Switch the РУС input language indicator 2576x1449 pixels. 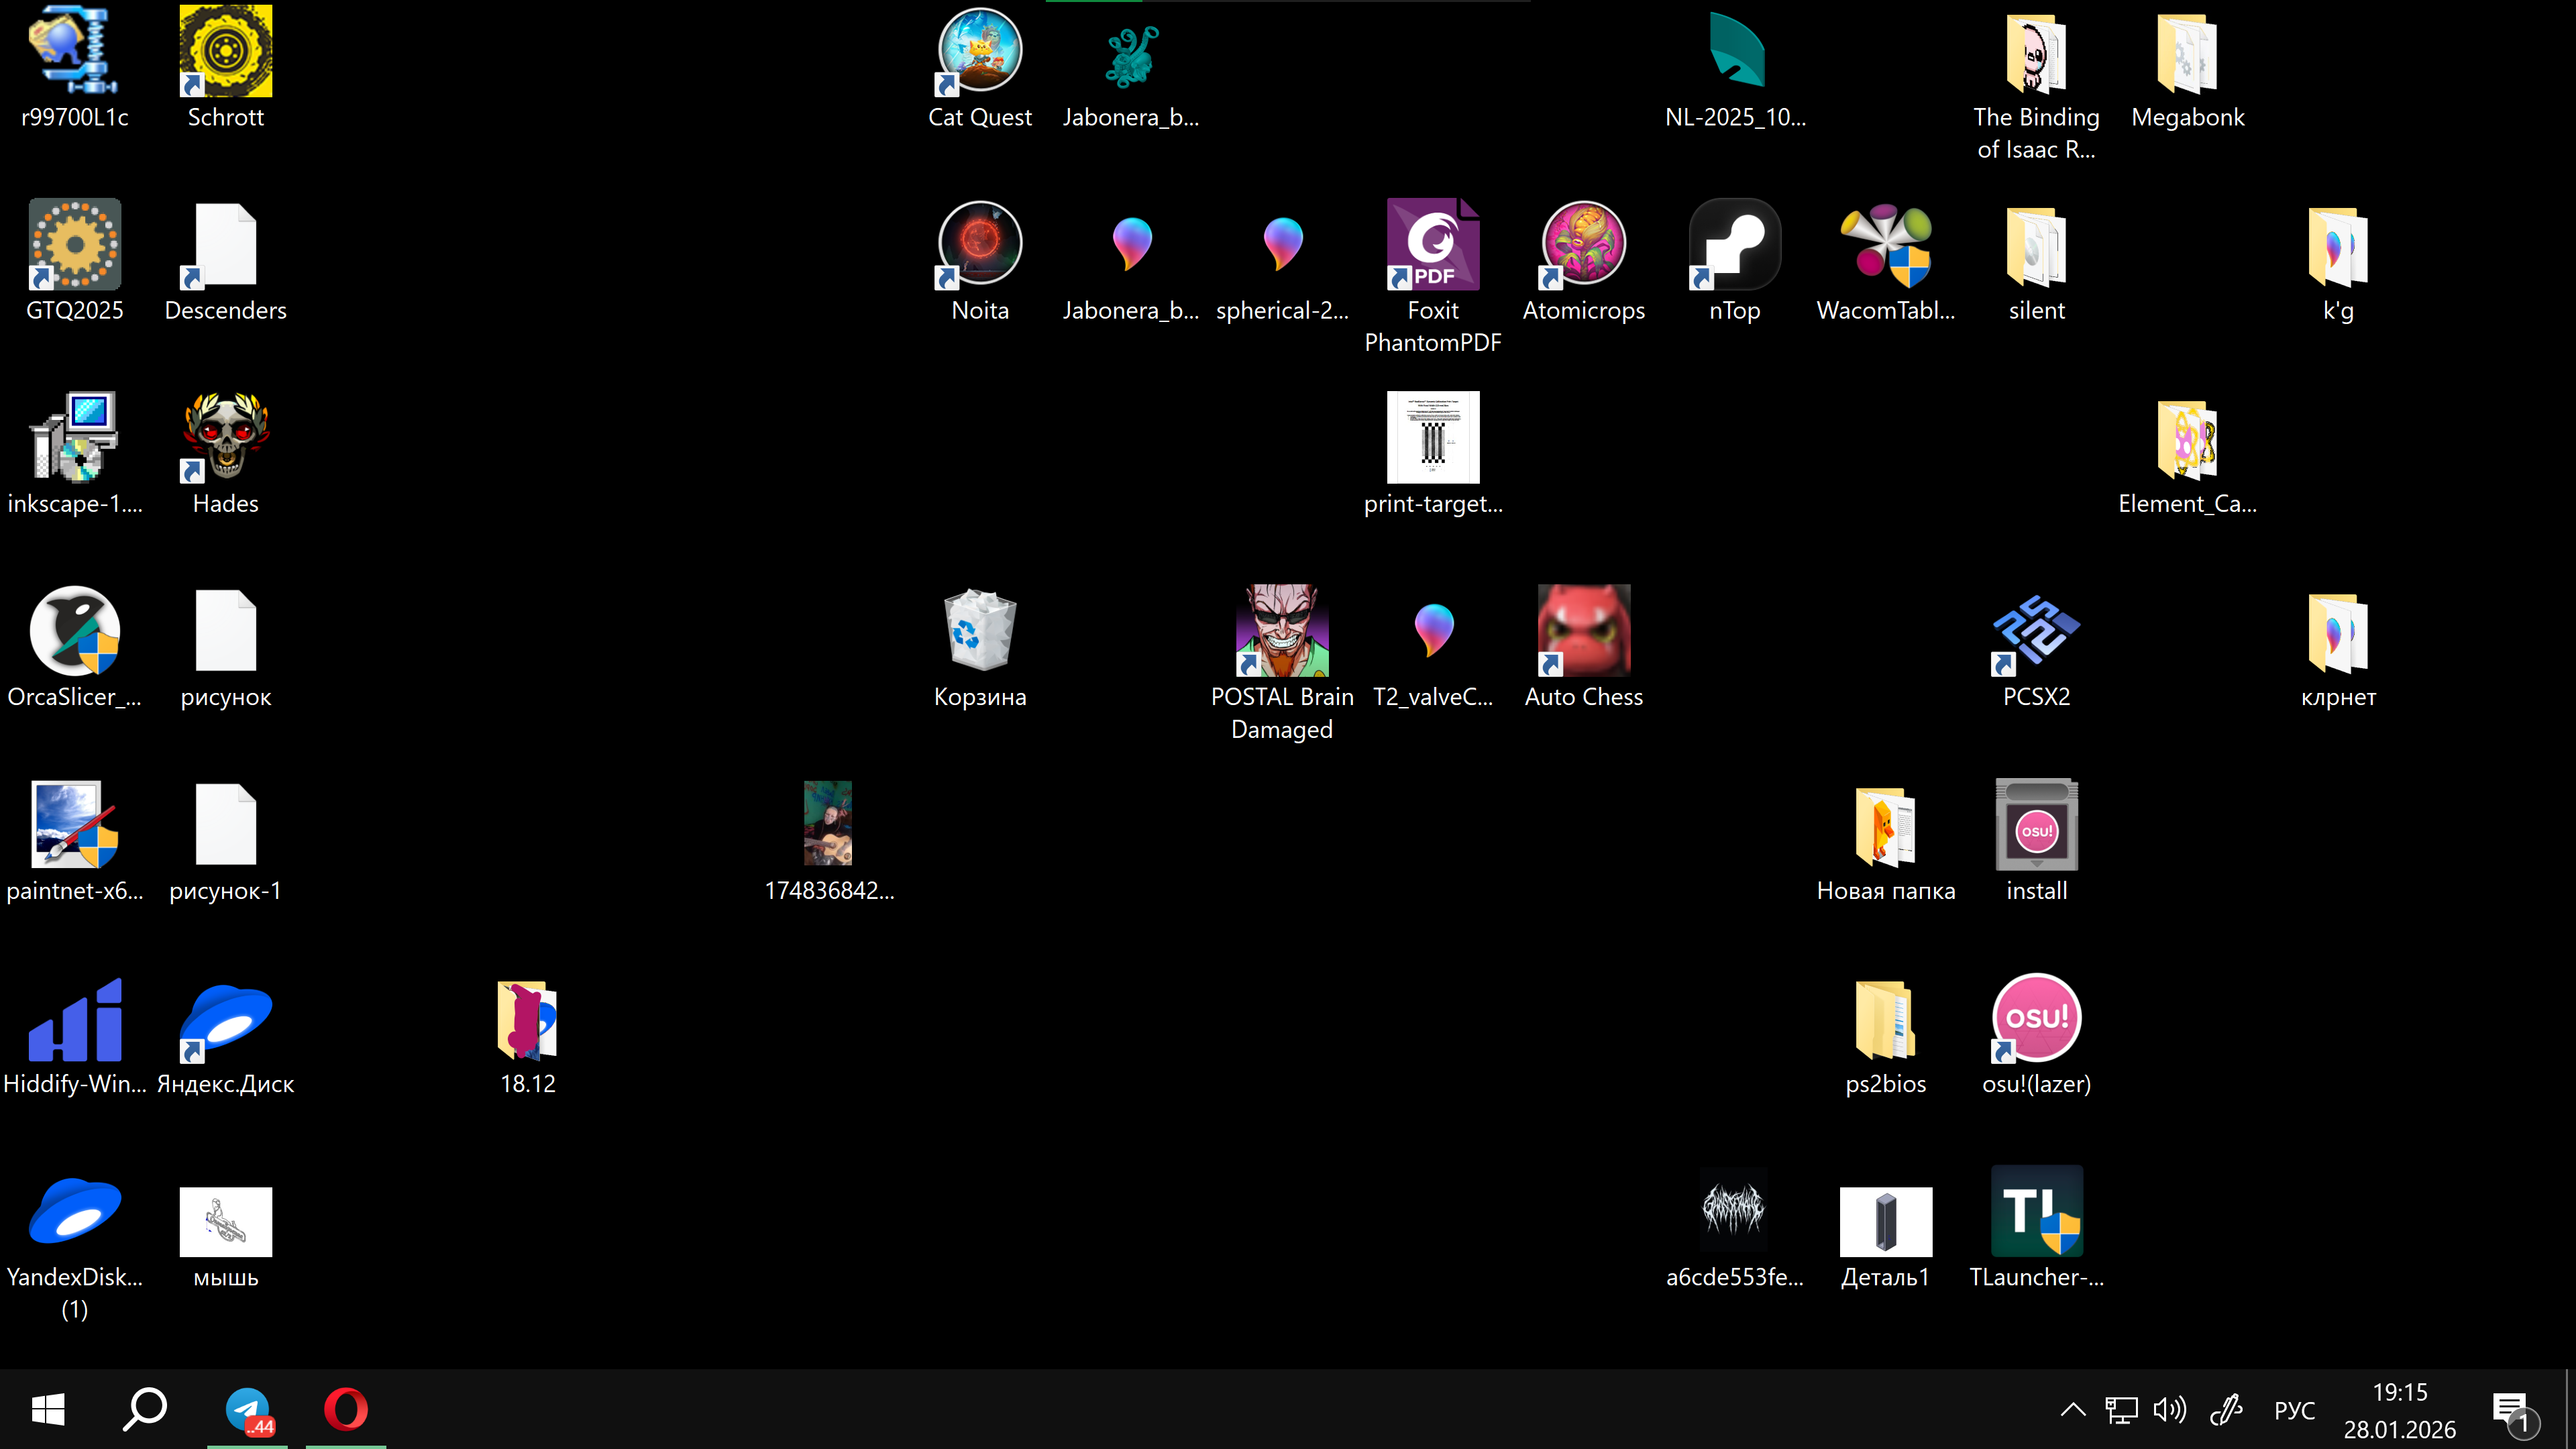pos(2293,1410)
